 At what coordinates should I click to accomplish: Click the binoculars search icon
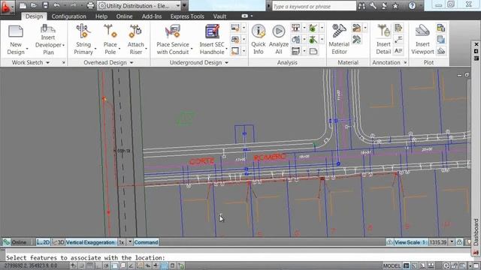point(362,5)
